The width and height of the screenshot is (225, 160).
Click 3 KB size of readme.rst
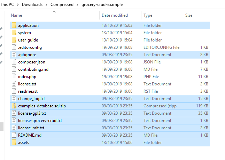[x=204, y=91]
